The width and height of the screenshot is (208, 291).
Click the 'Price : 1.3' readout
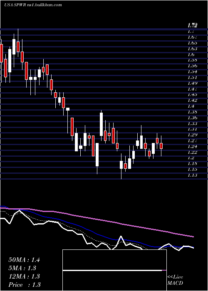point(25,285)
